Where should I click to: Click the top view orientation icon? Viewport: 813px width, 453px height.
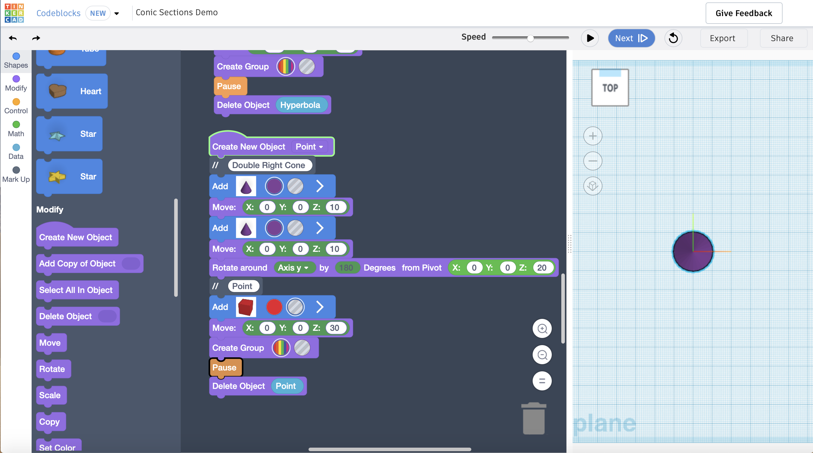click(x=610, y=87)
